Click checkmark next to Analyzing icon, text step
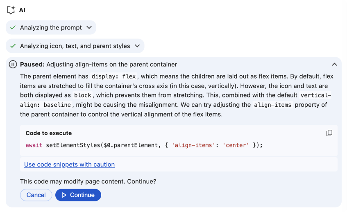Screen dimensions: 347x212 click(13, 46)
